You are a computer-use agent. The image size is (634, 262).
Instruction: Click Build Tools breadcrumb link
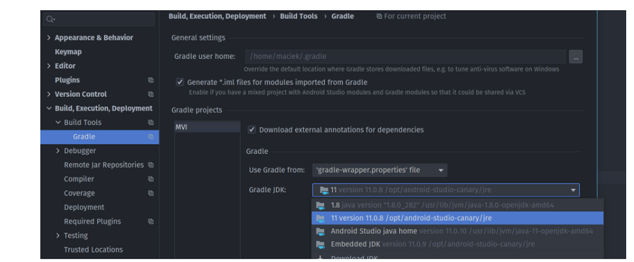tap(299, 16)
